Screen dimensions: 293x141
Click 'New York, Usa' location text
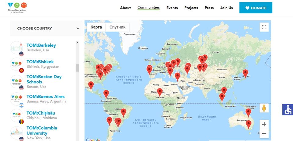tap(38, 138)
